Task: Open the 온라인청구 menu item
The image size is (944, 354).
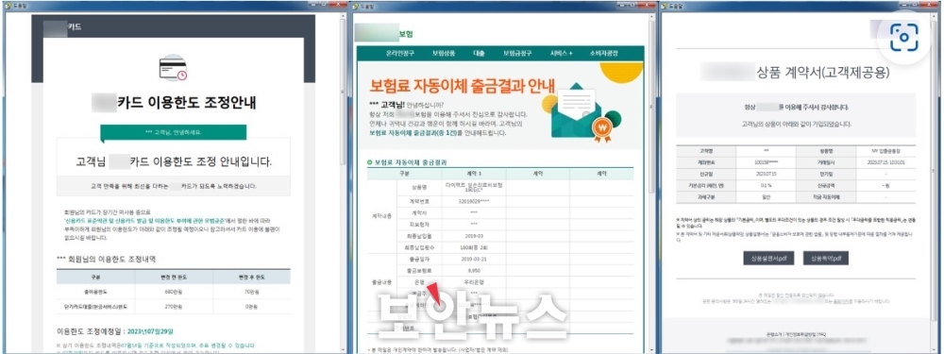Action: (398, 53)
